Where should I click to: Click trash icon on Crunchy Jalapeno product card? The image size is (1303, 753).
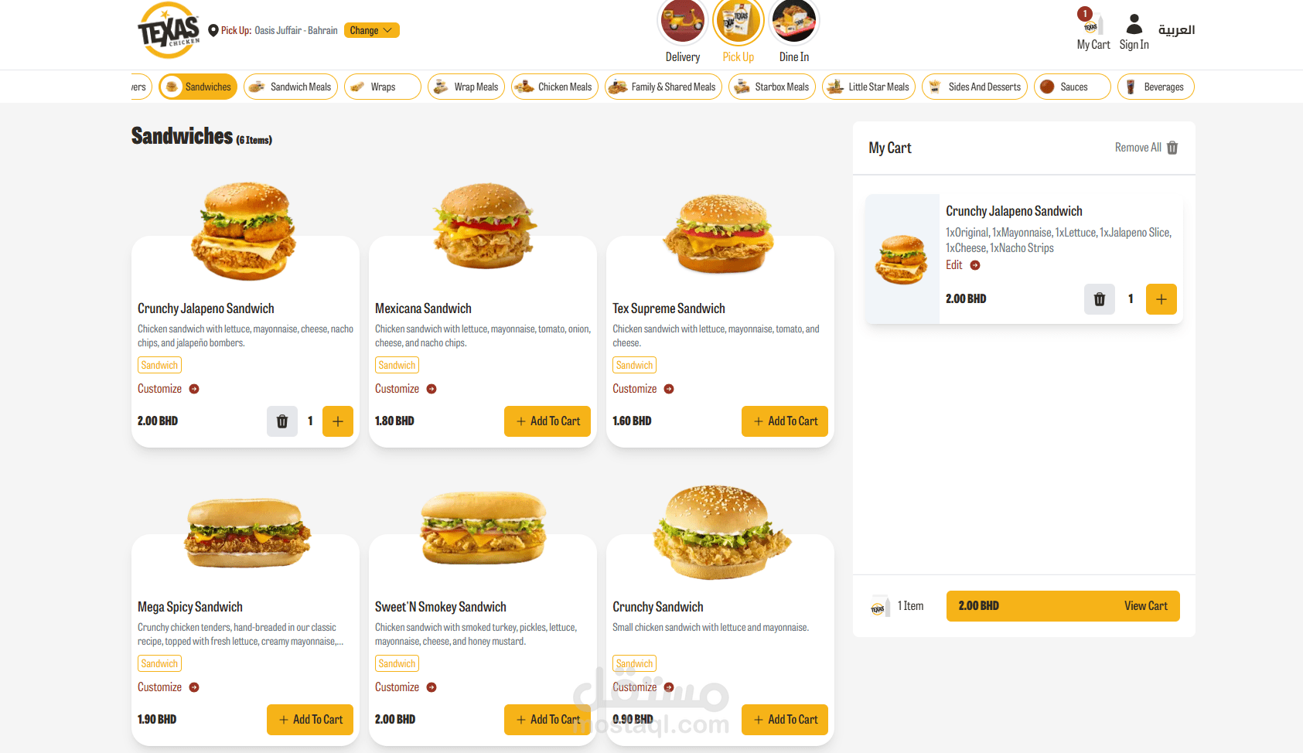tap(282, 421)
